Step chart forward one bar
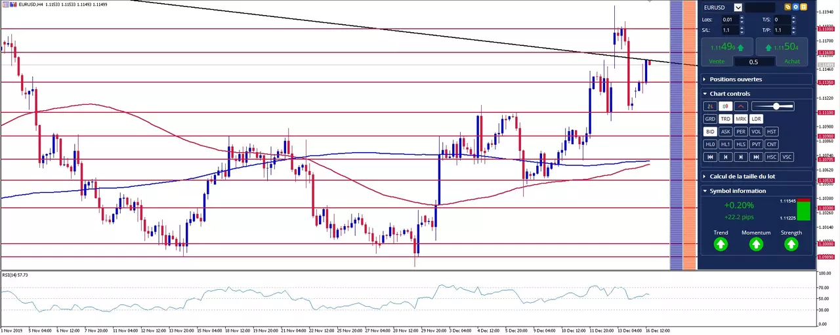Screen dimensions: 840x335 pyautogui.click(x=741, y=157)
